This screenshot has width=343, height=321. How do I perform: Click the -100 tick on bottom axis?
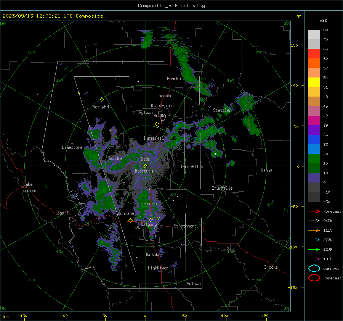click(63, 316)
